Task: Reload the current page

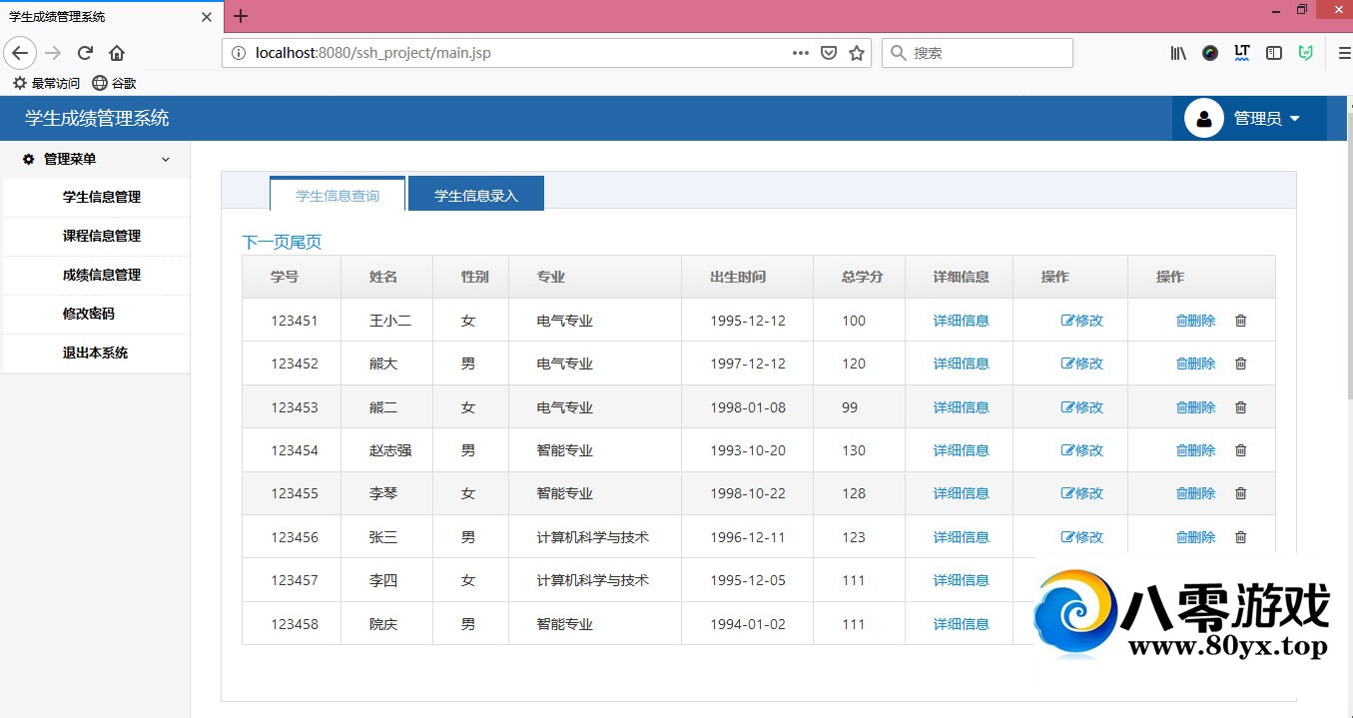Action: [x=85, y=53]
